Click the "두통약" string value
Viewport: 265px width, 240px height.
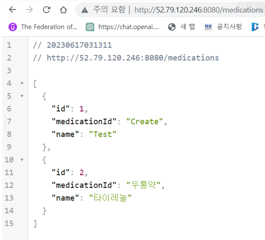tap(143, 185)
